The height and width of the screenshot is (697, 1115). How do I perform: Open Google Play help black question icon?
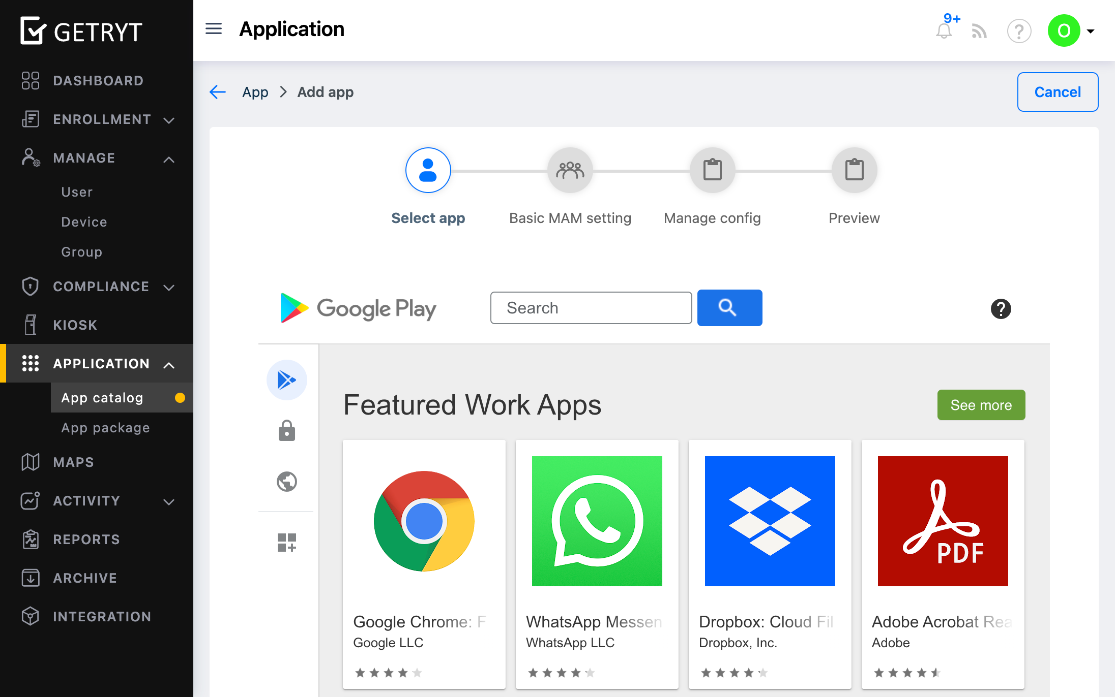[x=1001, y=309]
